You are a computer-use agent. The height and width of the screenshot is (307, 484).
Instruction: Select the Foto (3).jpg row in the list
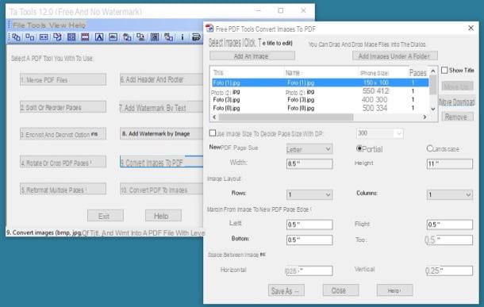(320, 100)
